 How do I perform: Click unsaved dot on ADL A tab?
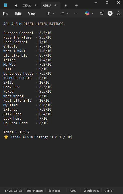(x=55, y=5)
